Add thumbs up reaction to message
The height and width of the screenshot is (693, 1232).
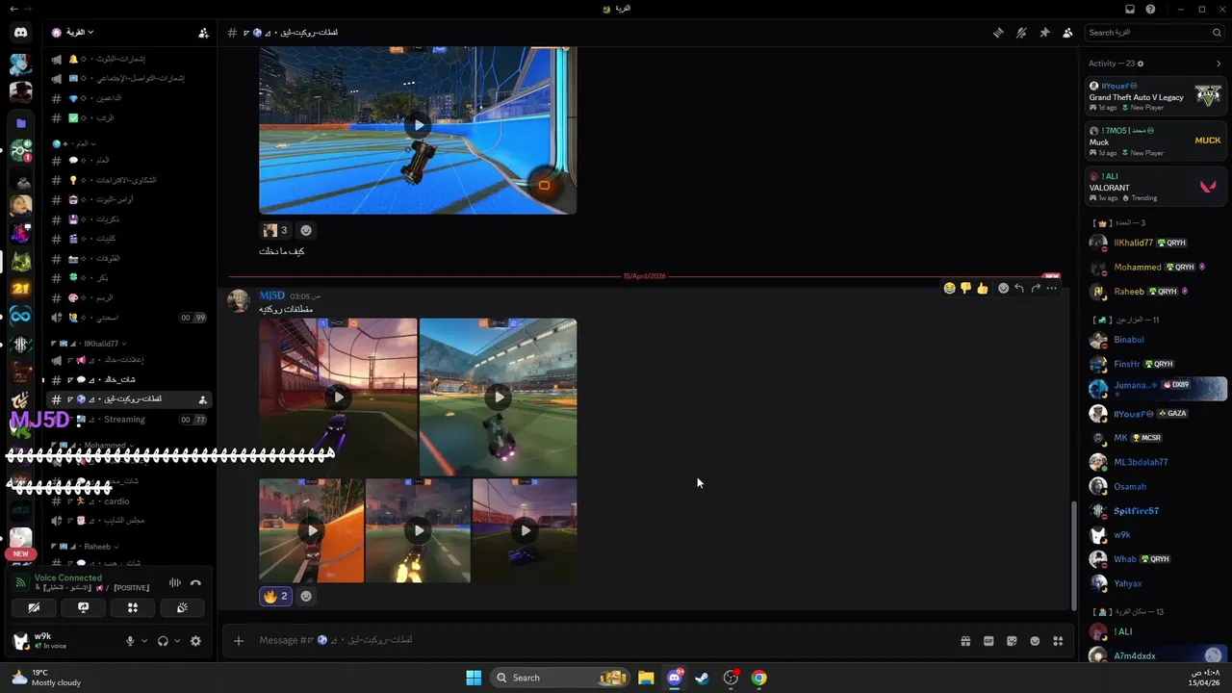point(982,288)
